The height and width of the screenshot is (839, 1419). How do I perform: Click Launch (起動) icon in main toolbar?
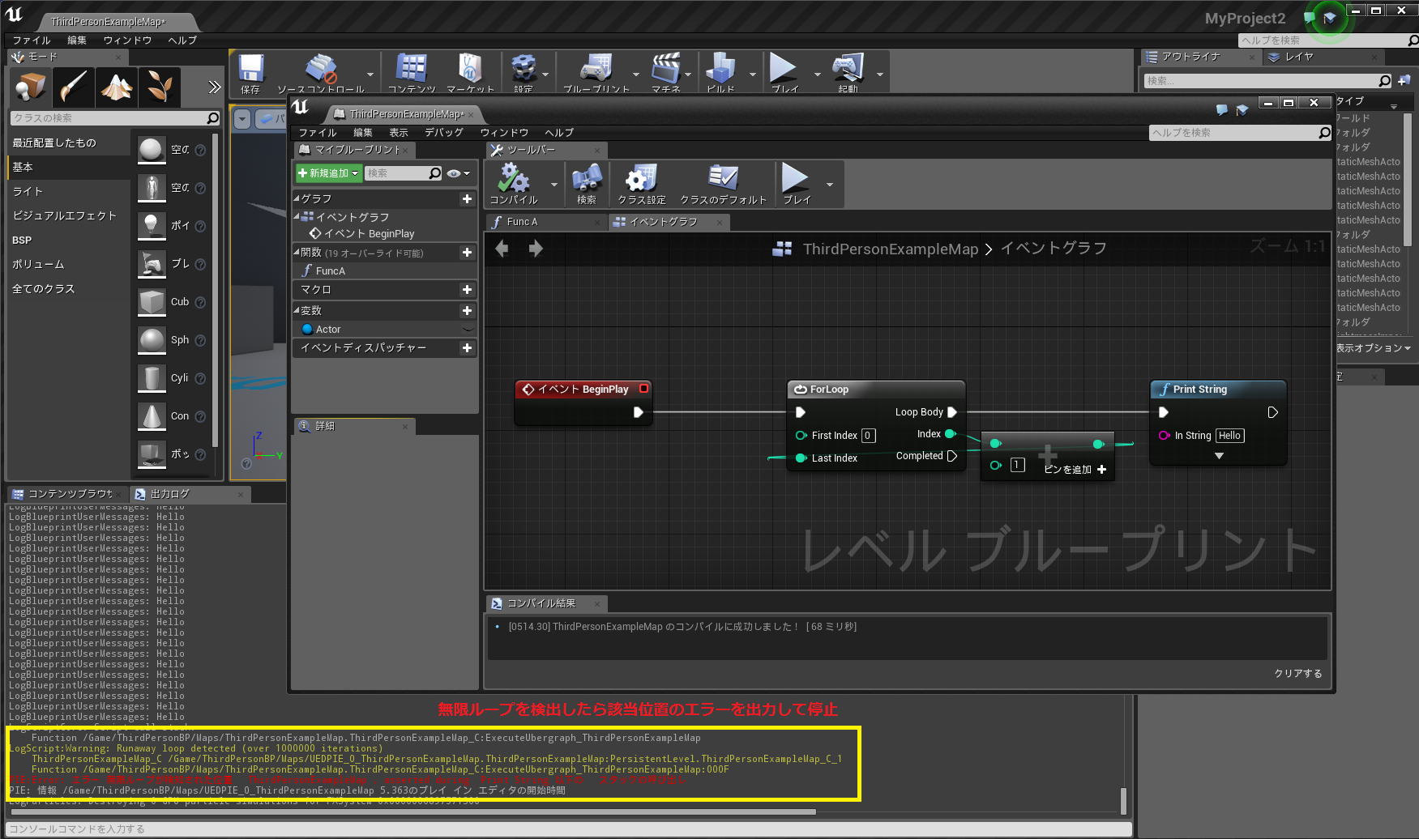[x=848, y=73]
